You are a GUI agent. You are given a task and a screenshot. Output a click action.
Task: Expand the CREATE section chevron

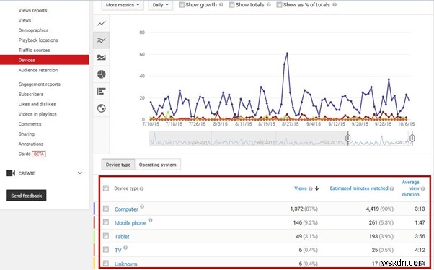tap(80, 173)
